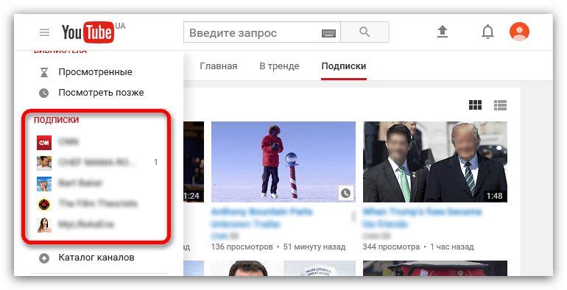Open second-row thumbnail with white cap
This screenshot has width=567, height=290.
(x=283, y=269)
